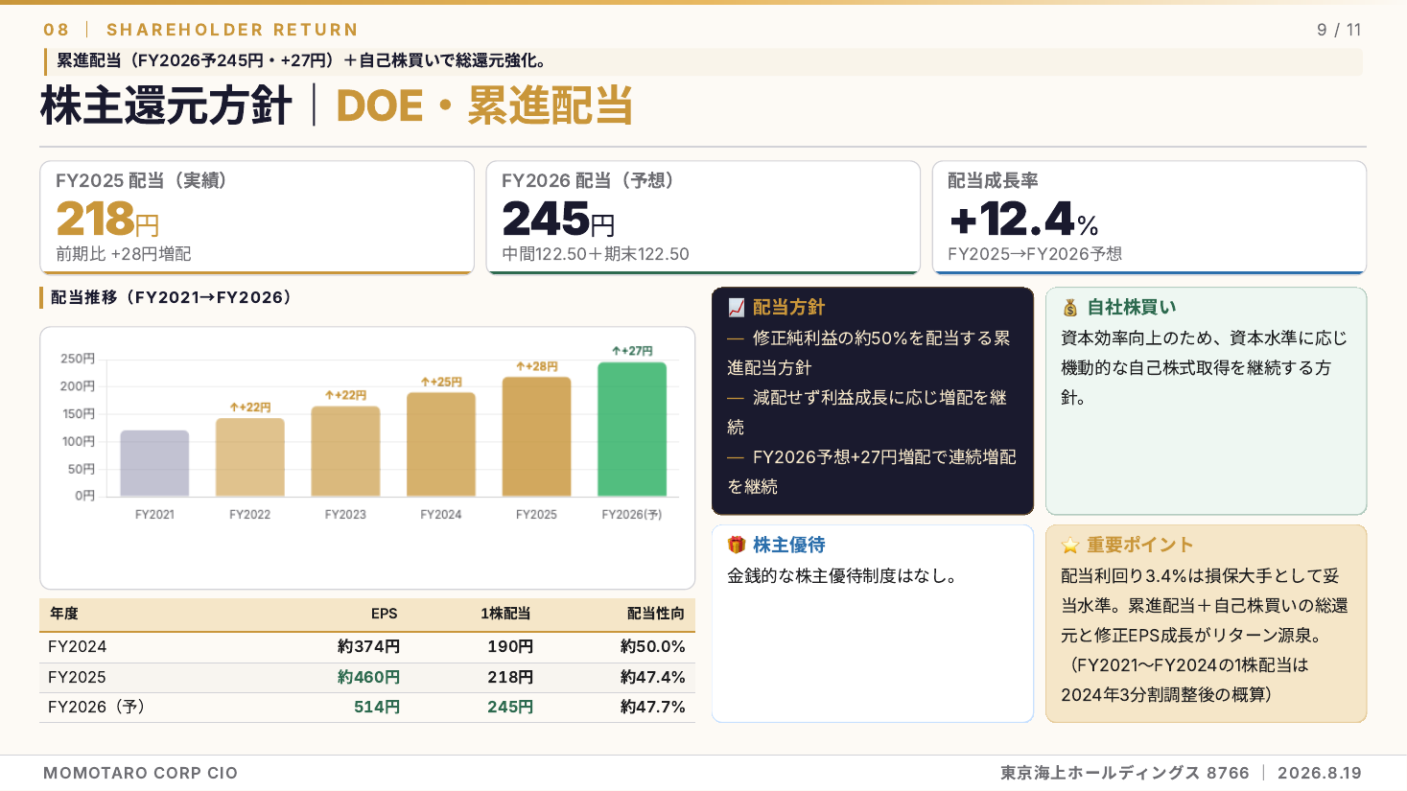Click the 約460円 EPS cell

click(x=368, y=678)
